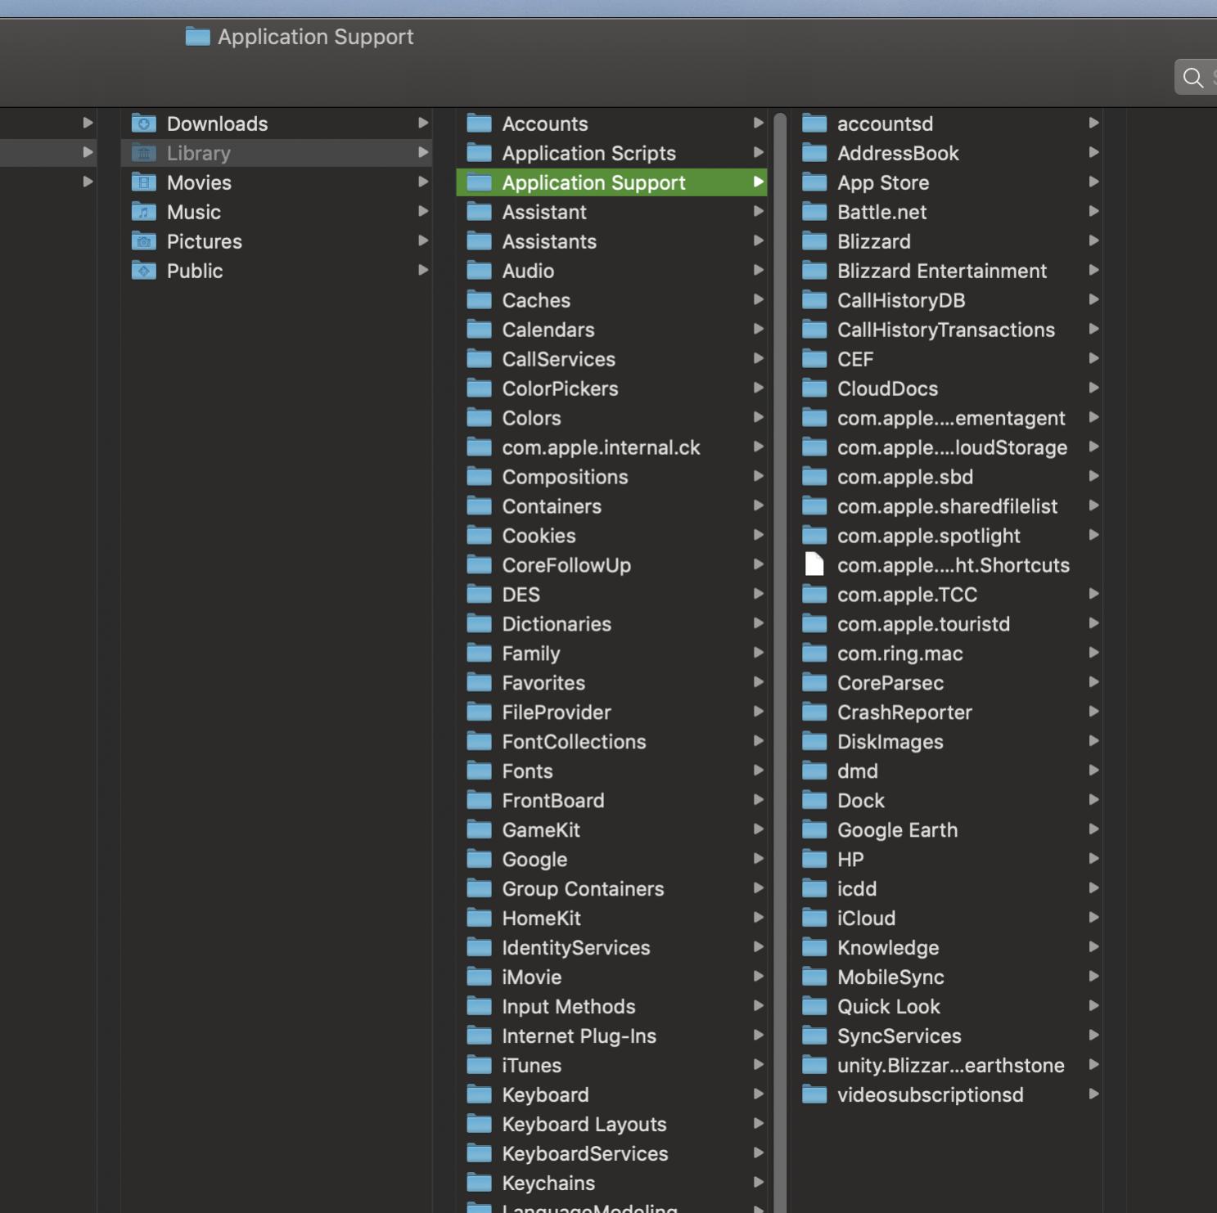This screenshot has width=1217, height=1213.
Task: Open the MobileSync folder
Action: pyautogui.click(x=890, y=977)
